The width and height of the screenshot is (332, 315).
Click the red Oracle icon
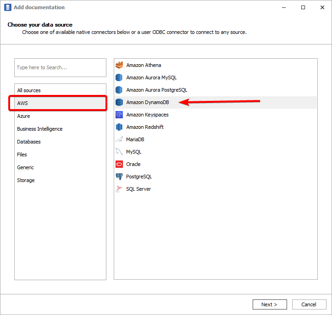point(119,164)
